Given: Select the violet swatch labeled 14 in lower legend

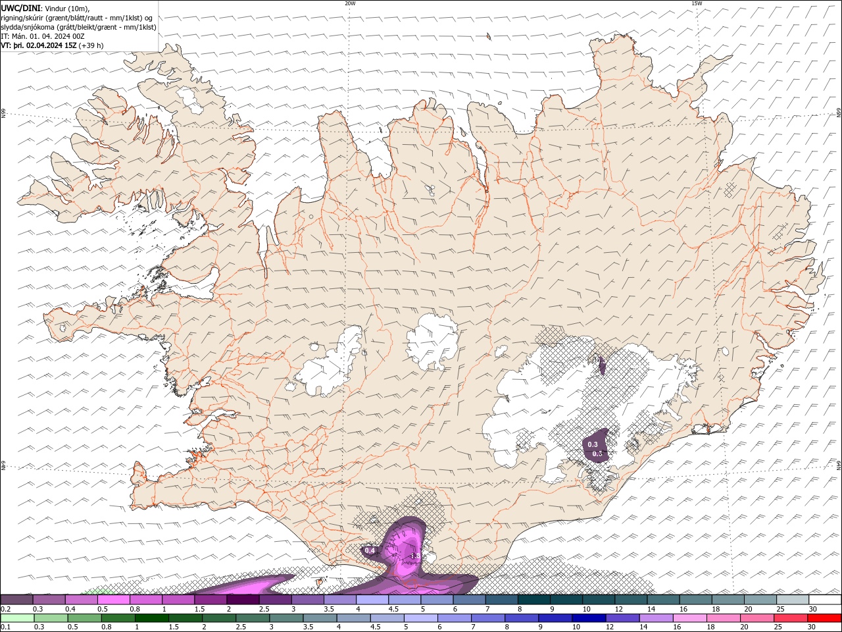Looking at the screenshot, I should pos(656,618).
